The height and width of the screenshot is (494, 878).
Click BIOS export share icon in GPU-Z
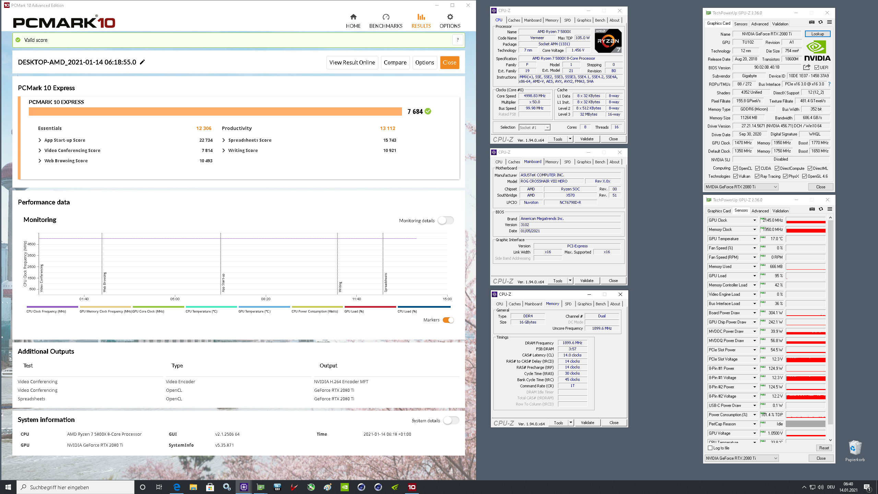pos(807,67)
